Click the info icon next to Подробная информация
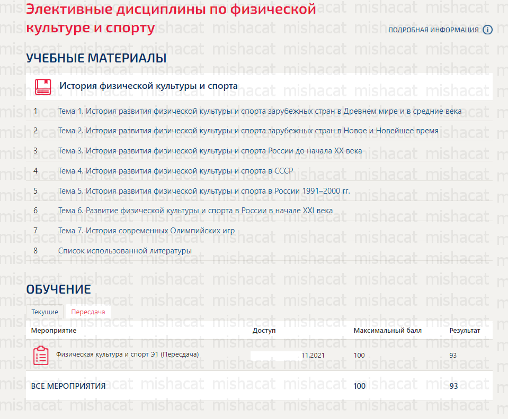The image size is (508, 419). (x=487, y=30)
